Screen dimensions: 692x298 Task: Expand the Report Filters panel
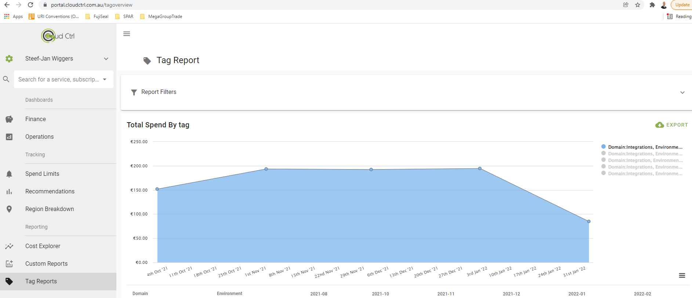(x=682, y=92)
